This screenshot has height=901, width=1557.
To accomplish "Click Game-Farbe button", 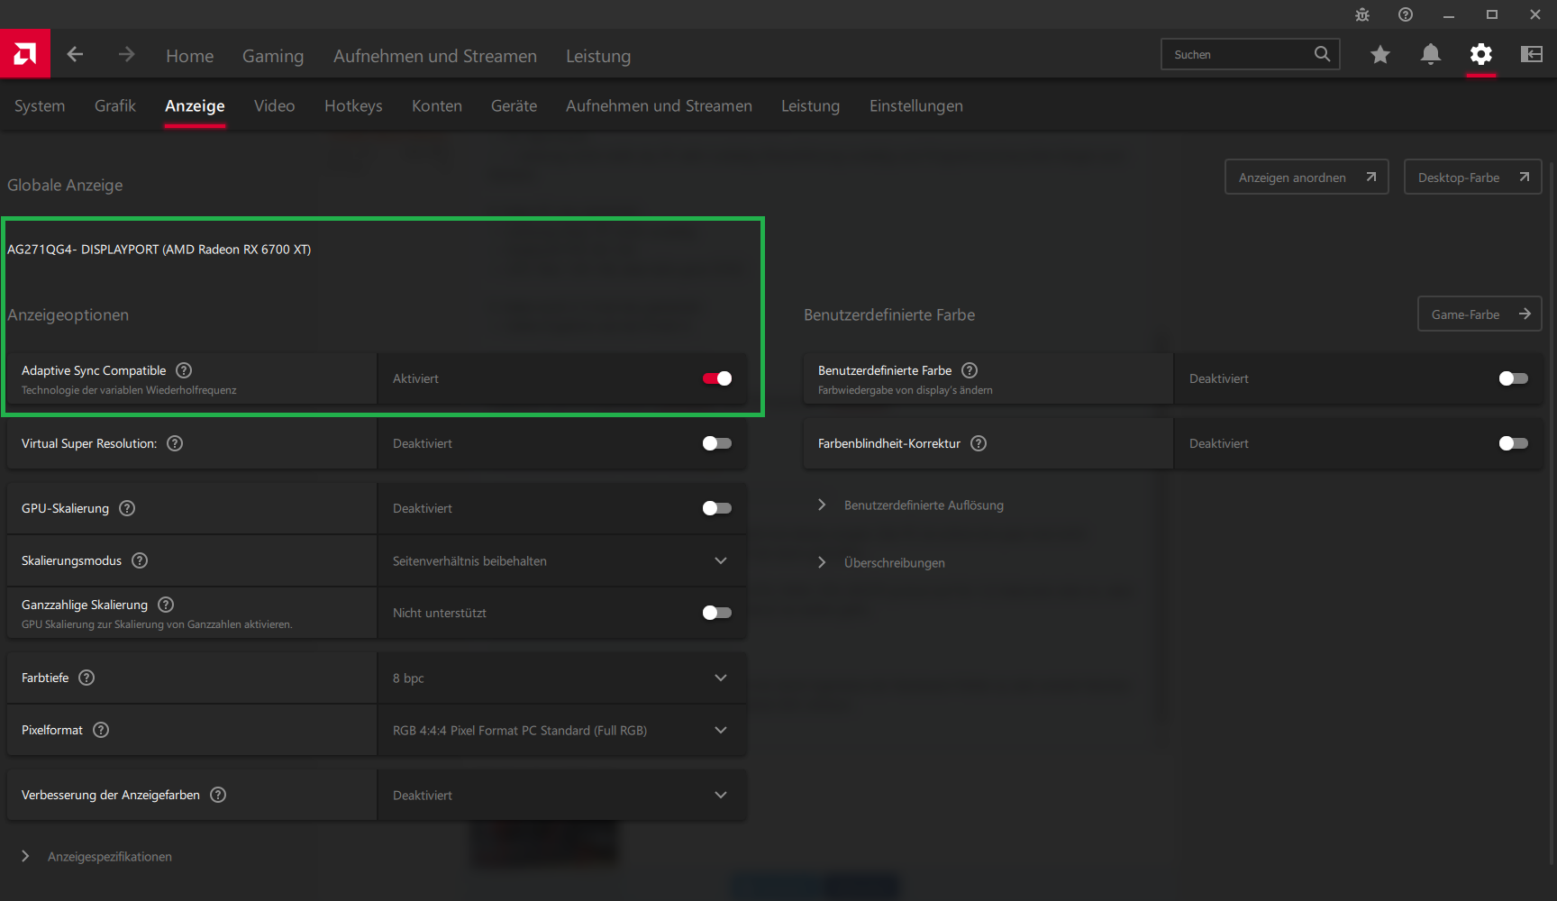I will pos(1480,314).
